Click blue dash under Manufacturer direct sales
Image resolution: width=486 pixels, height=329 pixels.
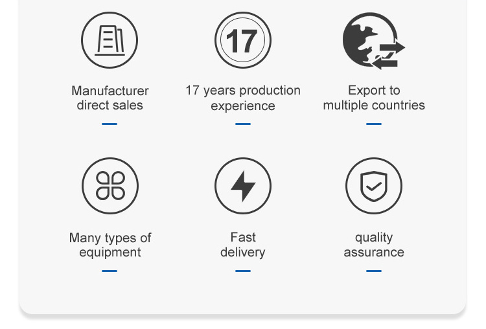110,124
